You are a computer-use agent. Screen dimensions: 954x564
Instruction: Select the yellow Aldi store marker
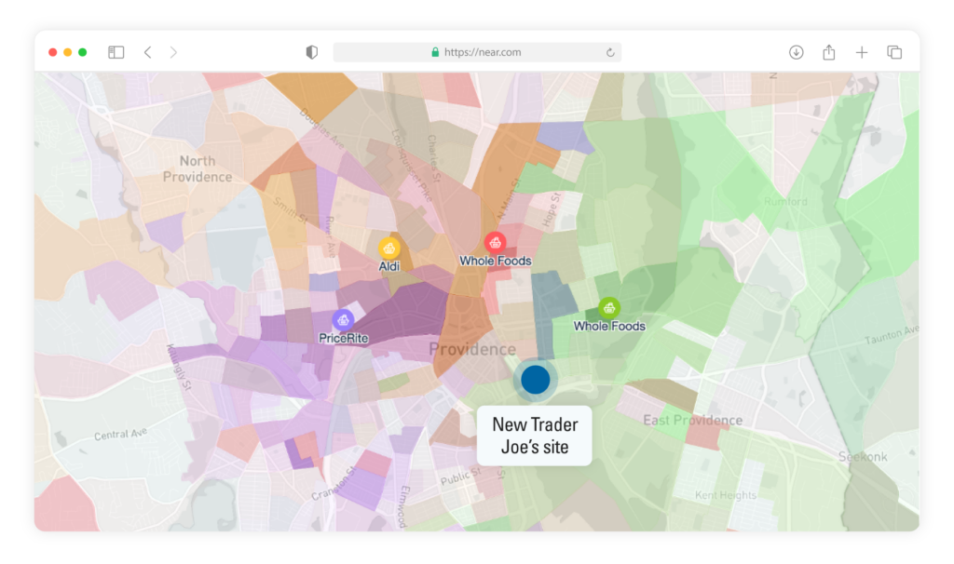(x=389, y=248)
